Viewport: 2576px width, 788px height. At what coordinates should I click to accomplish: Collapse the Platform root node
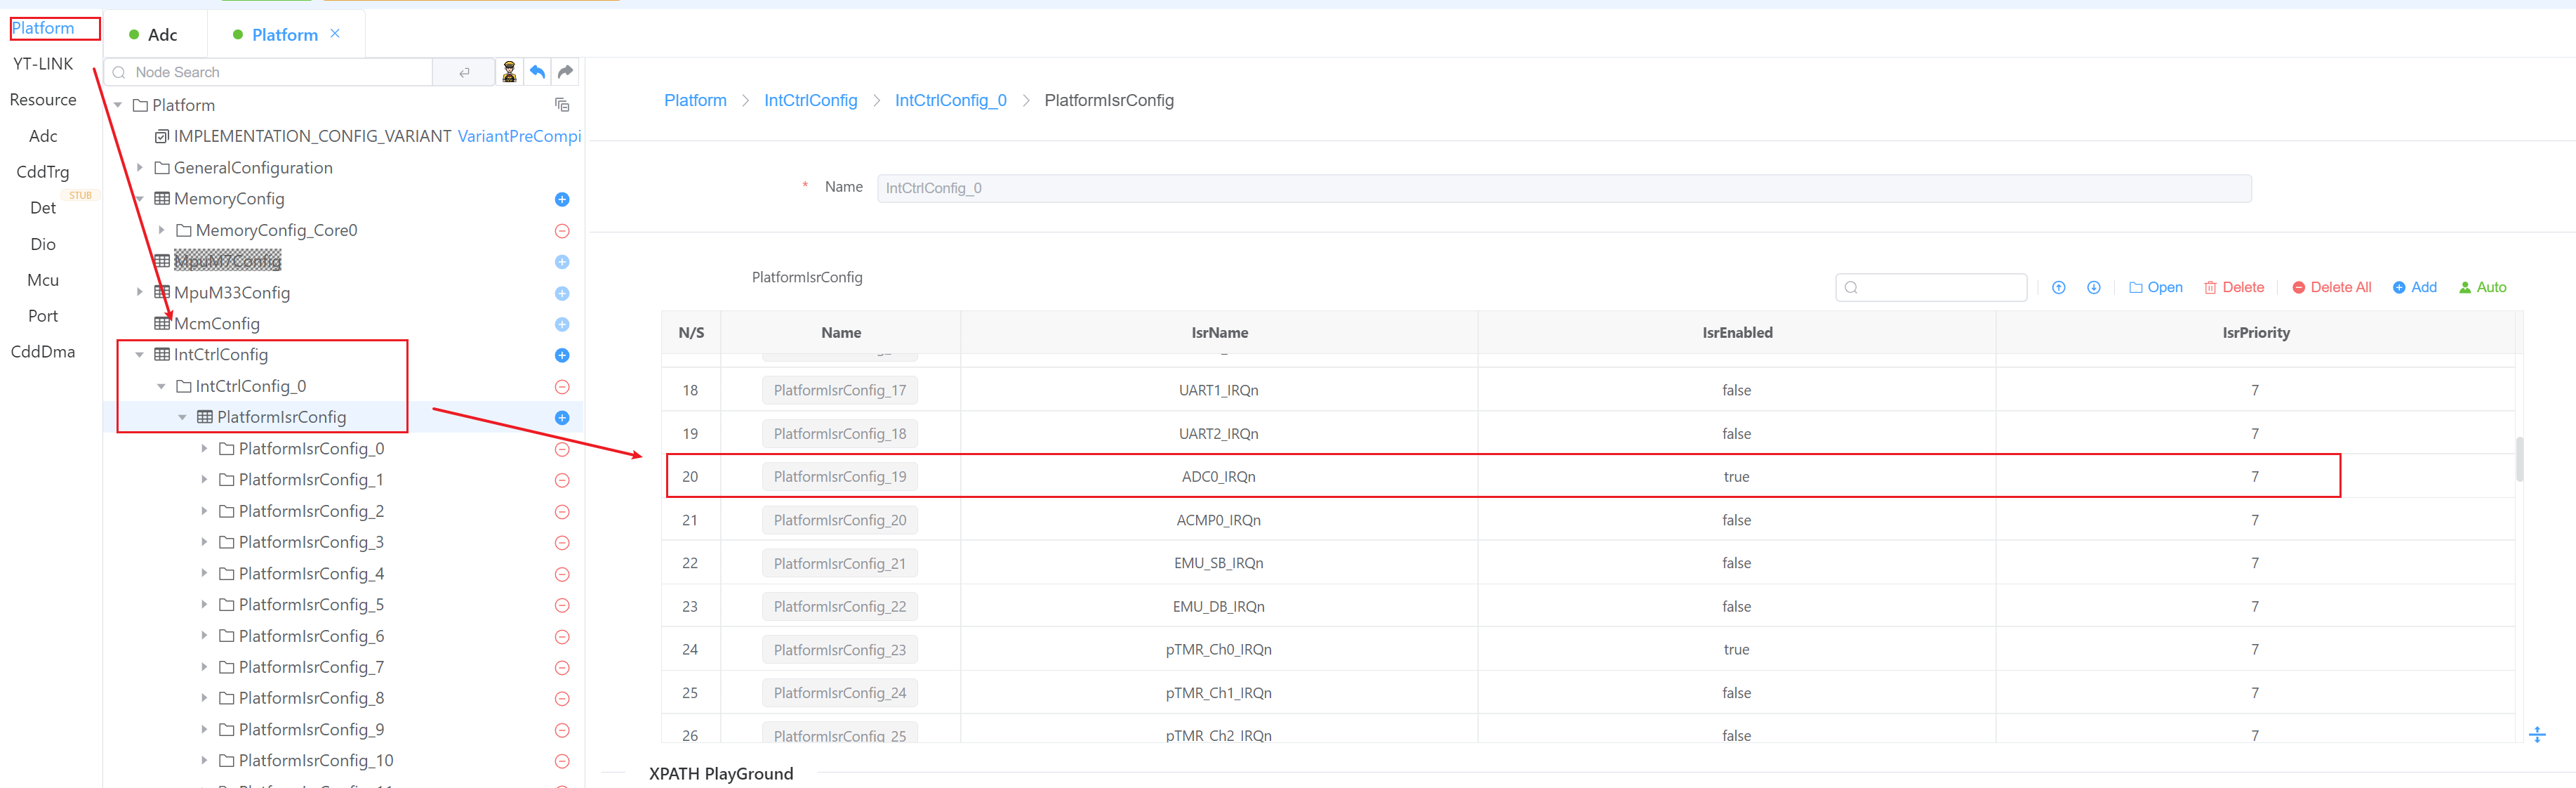(x=118, y=105)
